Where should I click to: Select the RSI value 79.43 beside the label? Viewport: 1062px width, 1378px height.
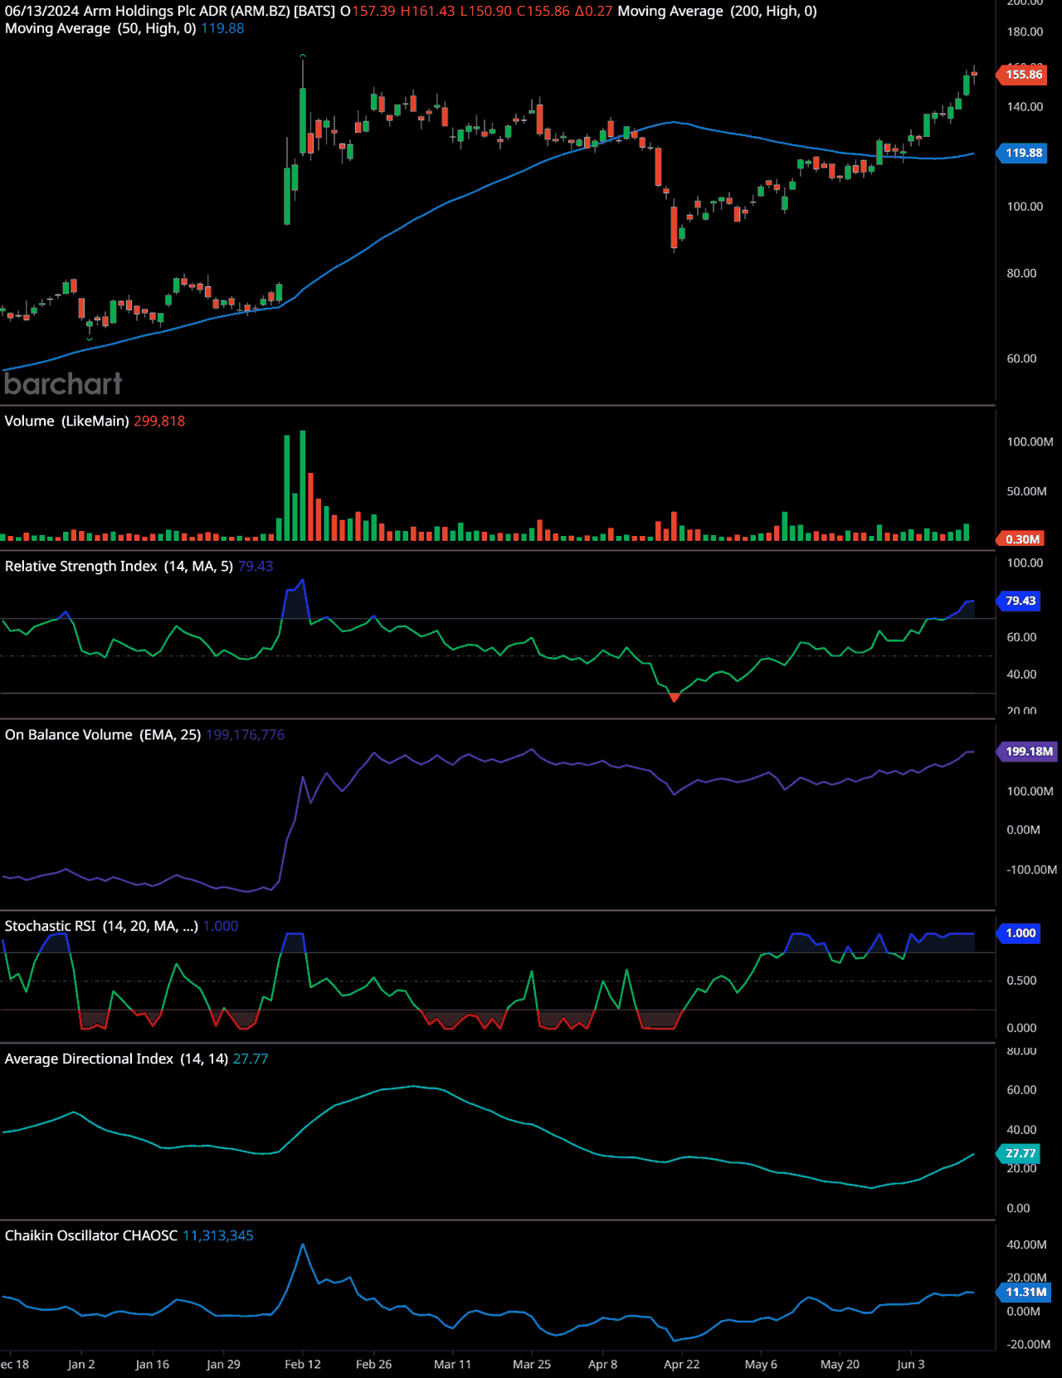256,566
